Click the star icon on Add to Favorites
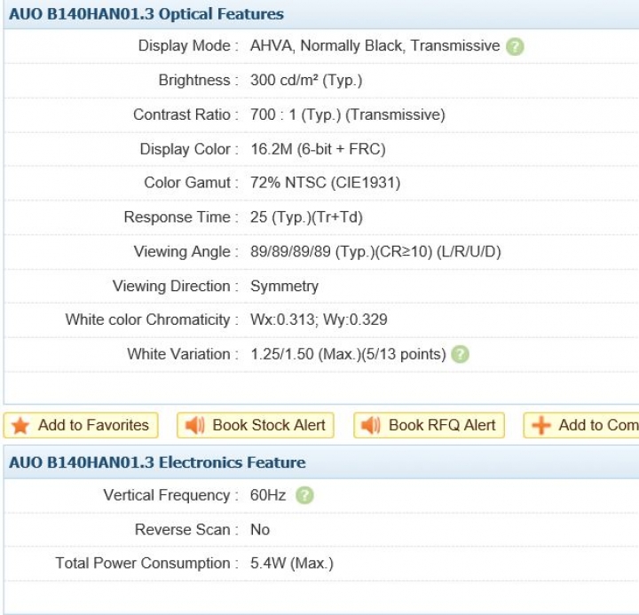639x615 pixels. 20,425
